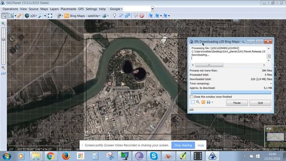Open the file explorer folder in taskbar

point(36,156)
